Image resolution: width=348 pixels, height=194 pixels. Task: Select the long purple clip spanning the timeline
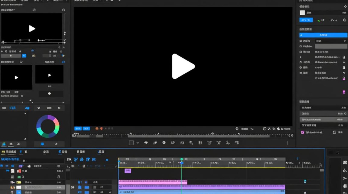click(x=202, y=187)
